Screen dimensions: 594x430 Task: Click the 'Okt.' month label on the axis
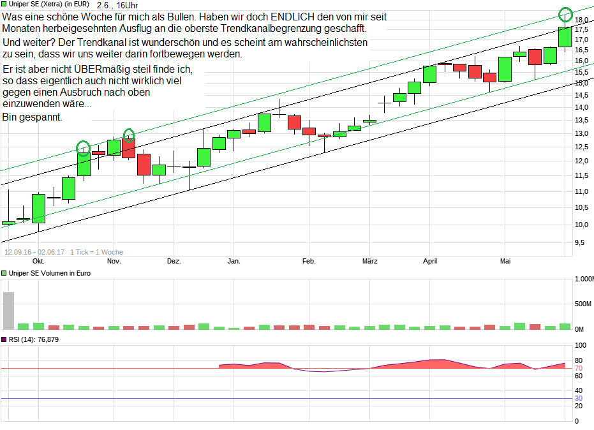[38, 261]
